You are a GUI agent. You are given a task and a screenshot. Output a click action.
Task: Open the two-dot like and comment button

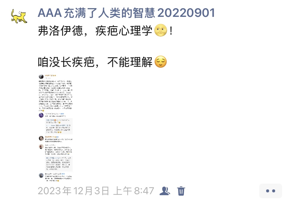271,191
